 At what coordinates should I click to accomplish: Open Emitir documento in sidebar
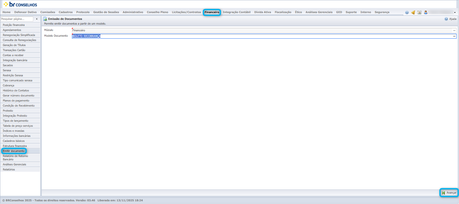[14, 151]
